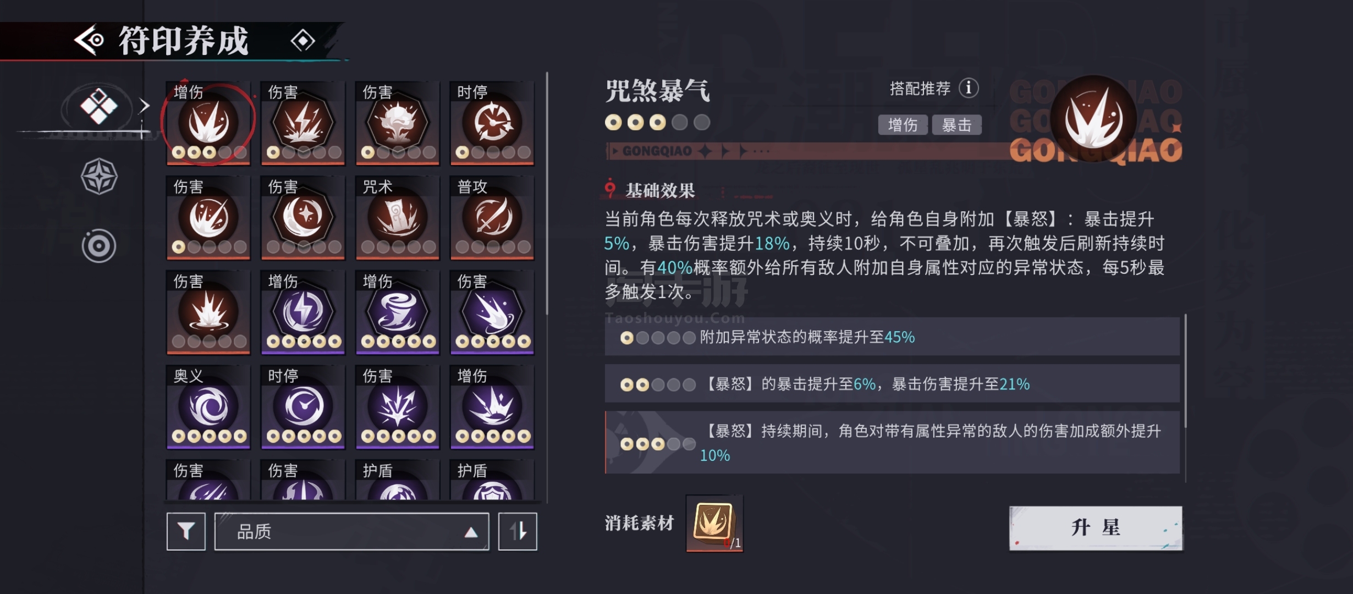Open the 搭配推荐 info icon
The height and width of the screenshot is (594, 1353).
tap(969, 88)
